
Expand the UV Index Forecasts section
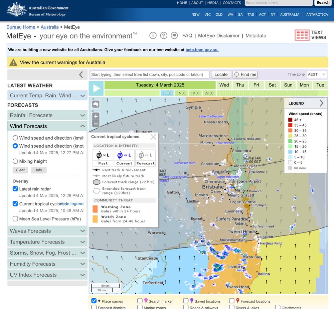[x=47, y=275]
